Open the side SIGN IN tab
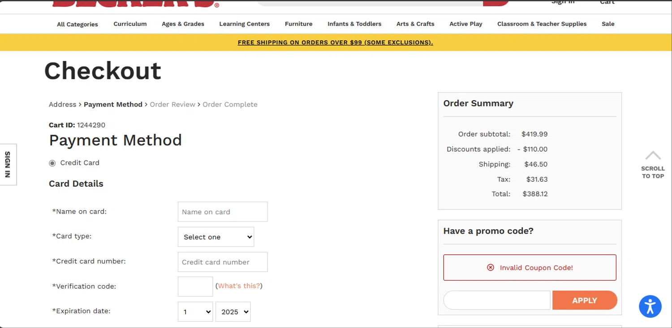The image size is (672, 328). coord(8,164)
